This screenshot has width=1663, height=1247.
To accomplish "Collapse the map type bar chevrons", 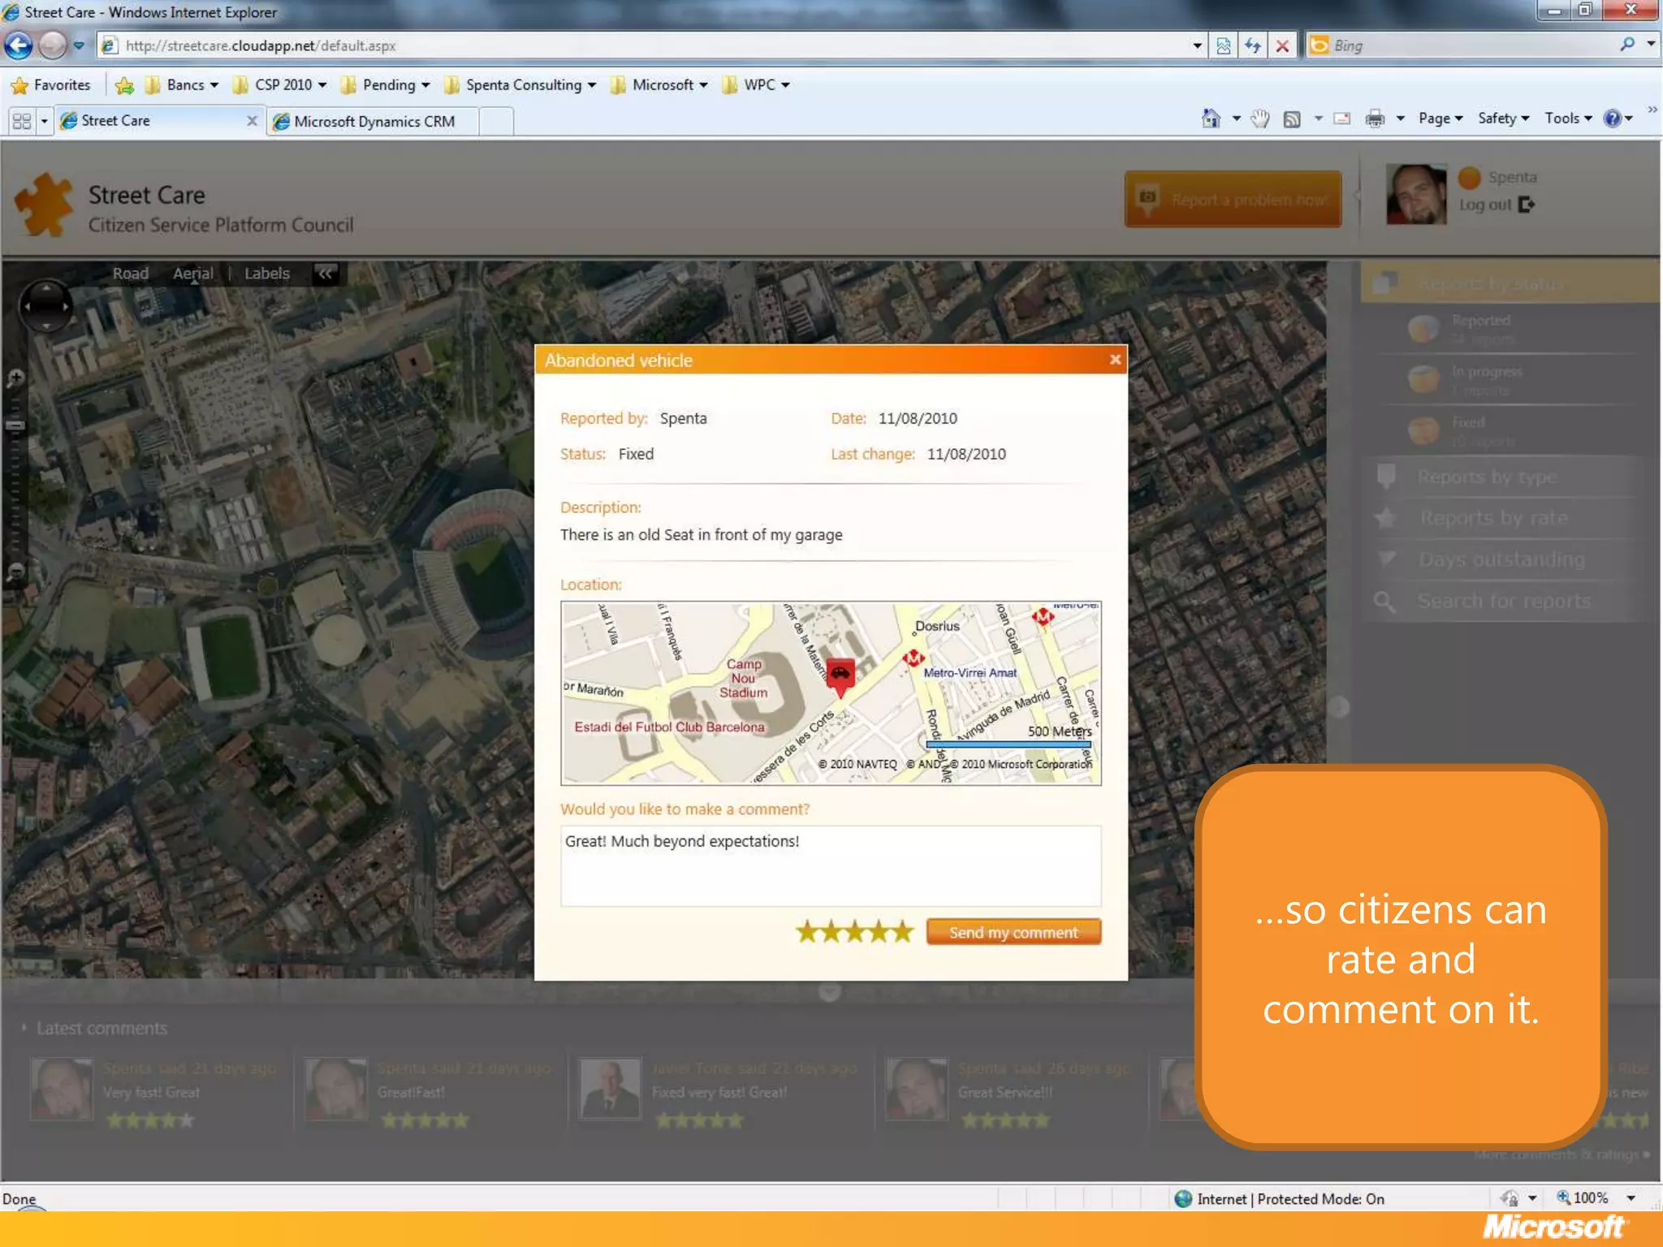I will [x=325, y=274].
